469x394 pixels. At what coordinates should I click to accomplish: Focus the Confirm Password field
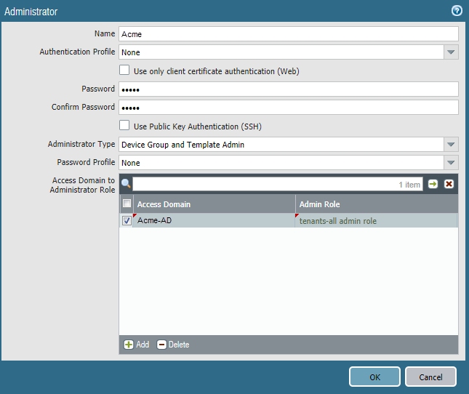(288, 108)
